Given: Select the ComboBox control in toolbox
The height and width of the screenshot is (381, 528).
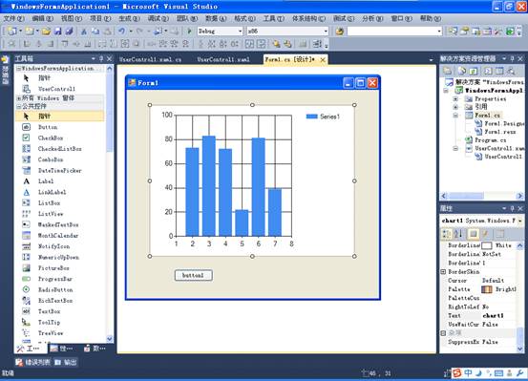Looking at the screenshot, I should click(x=51, y=159).
